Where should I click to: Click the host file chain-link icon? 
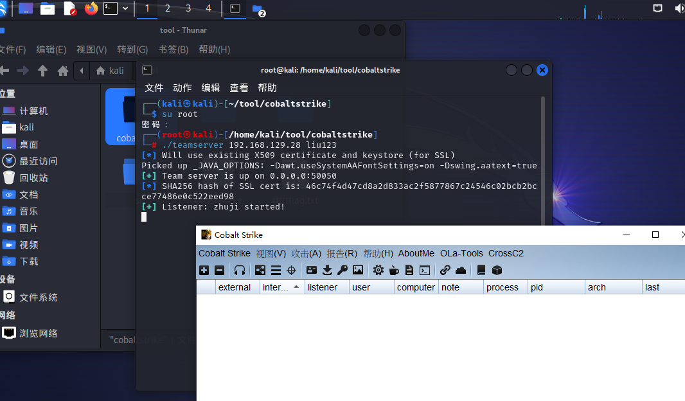(445, 271)
